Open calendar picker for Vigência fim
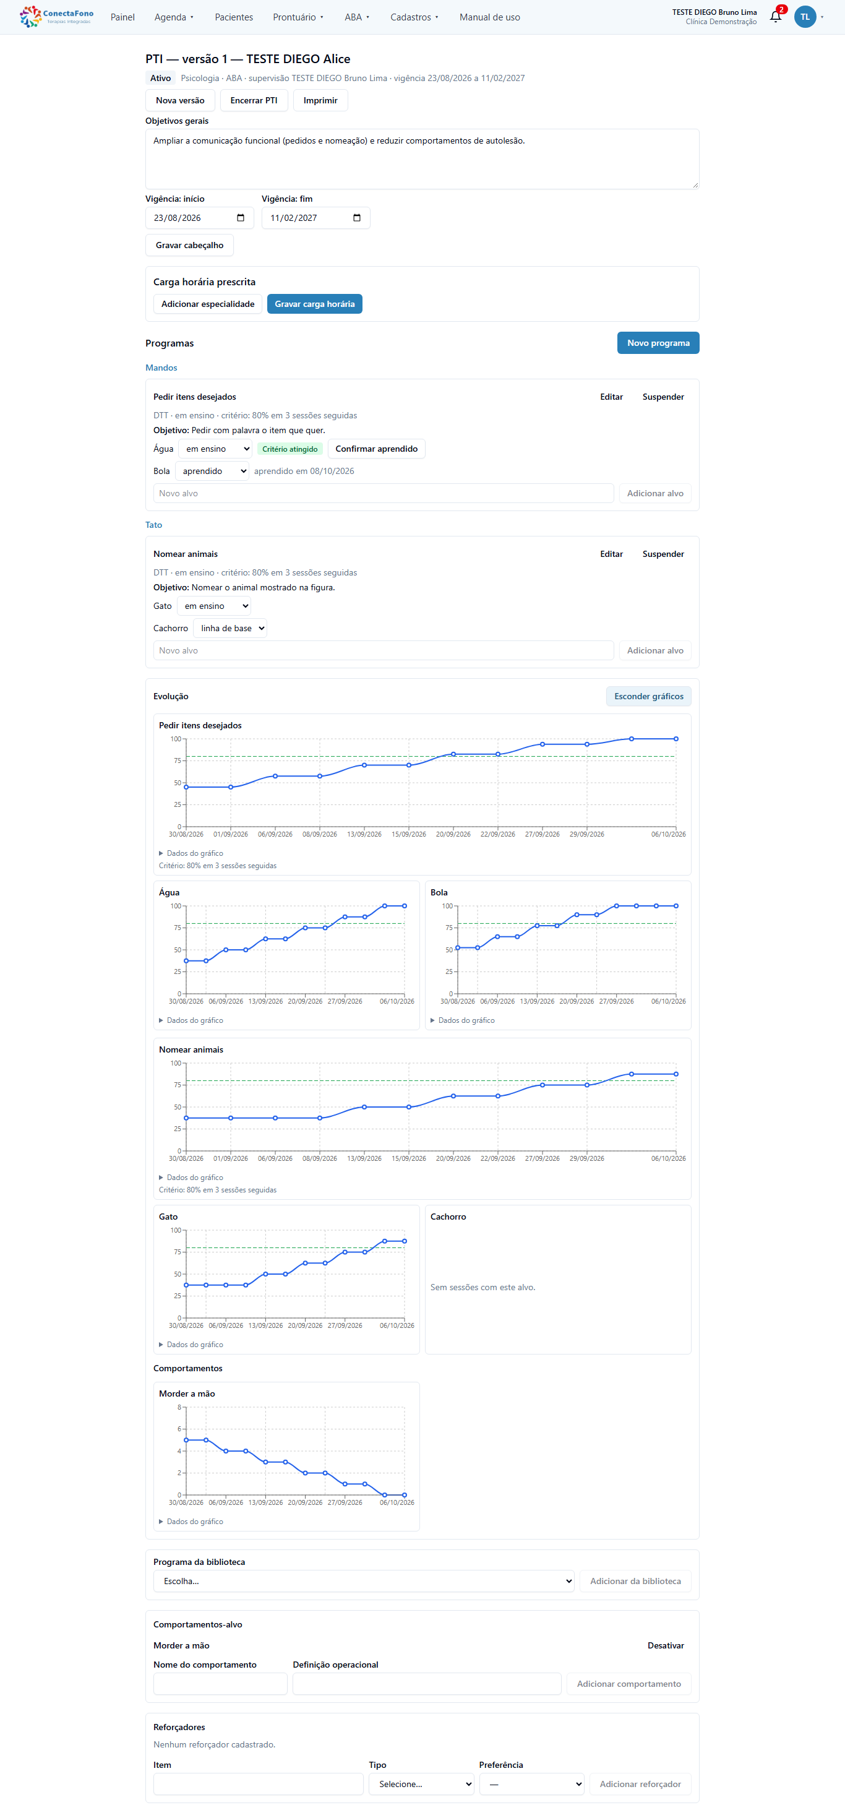This screenshot has height=1818, width=845. [357, 218]
